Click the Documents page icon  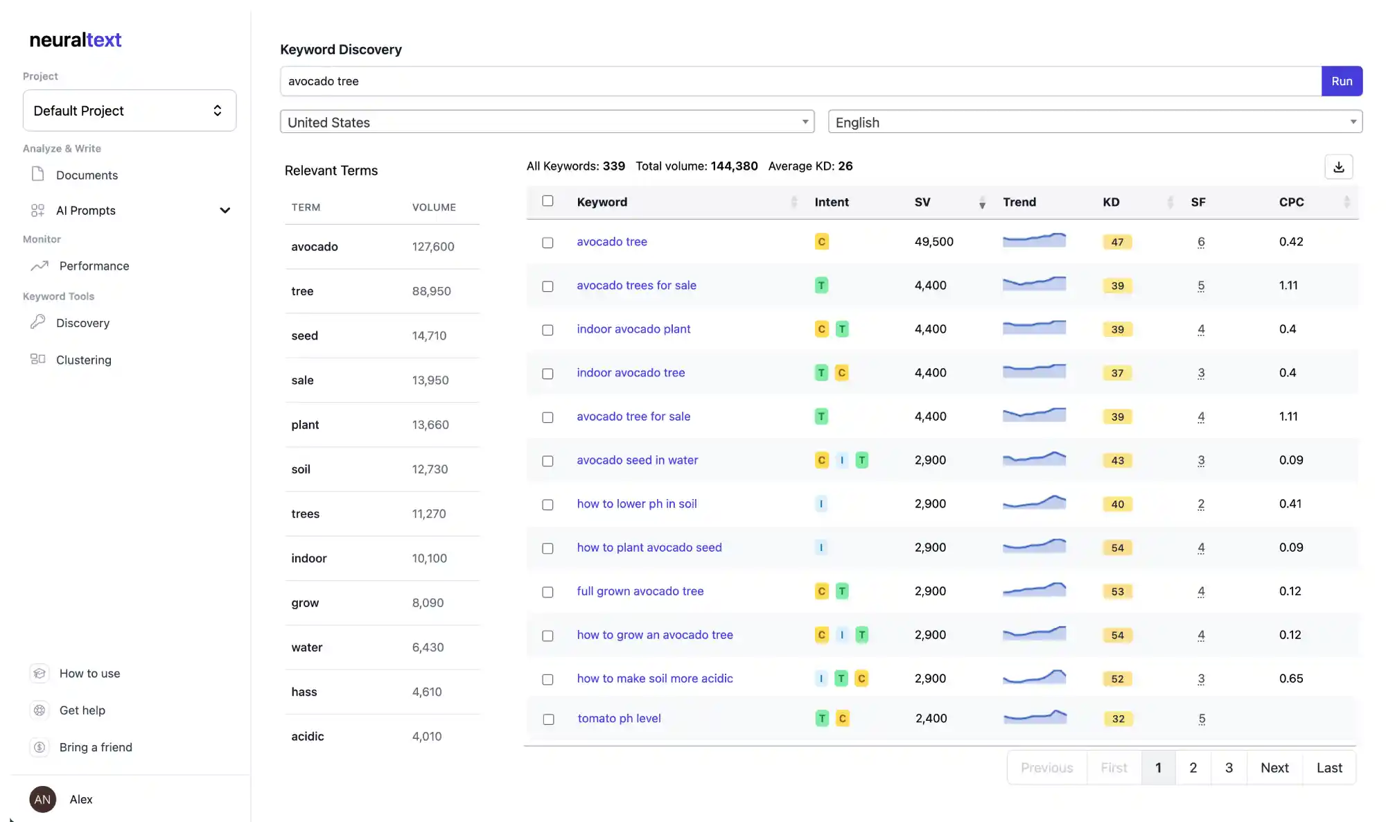tap(38, 174)
